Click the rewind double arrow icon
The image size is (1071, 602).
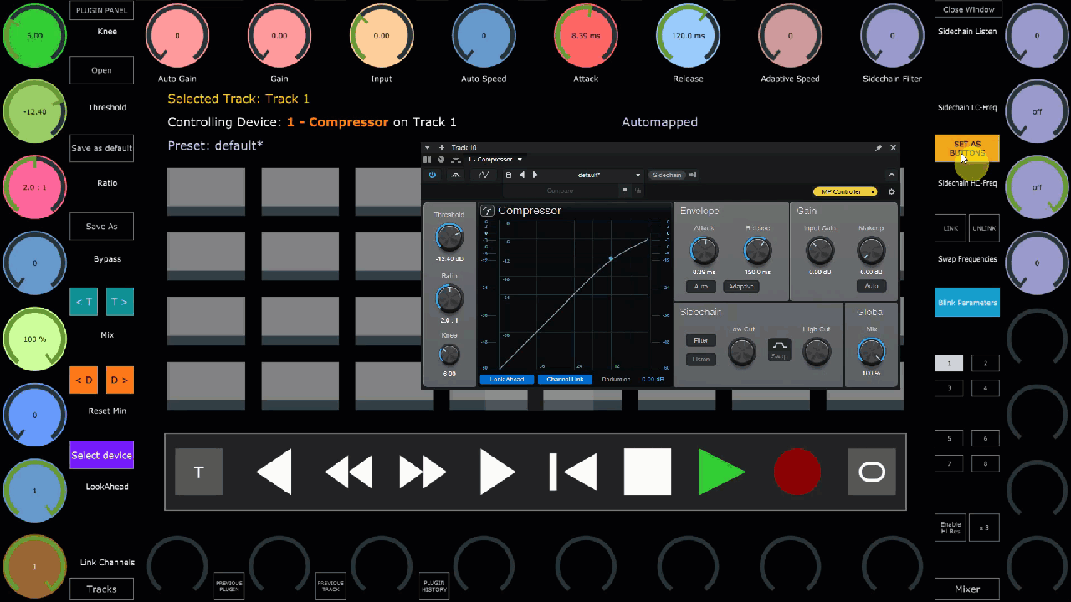[x=348, y=472]
